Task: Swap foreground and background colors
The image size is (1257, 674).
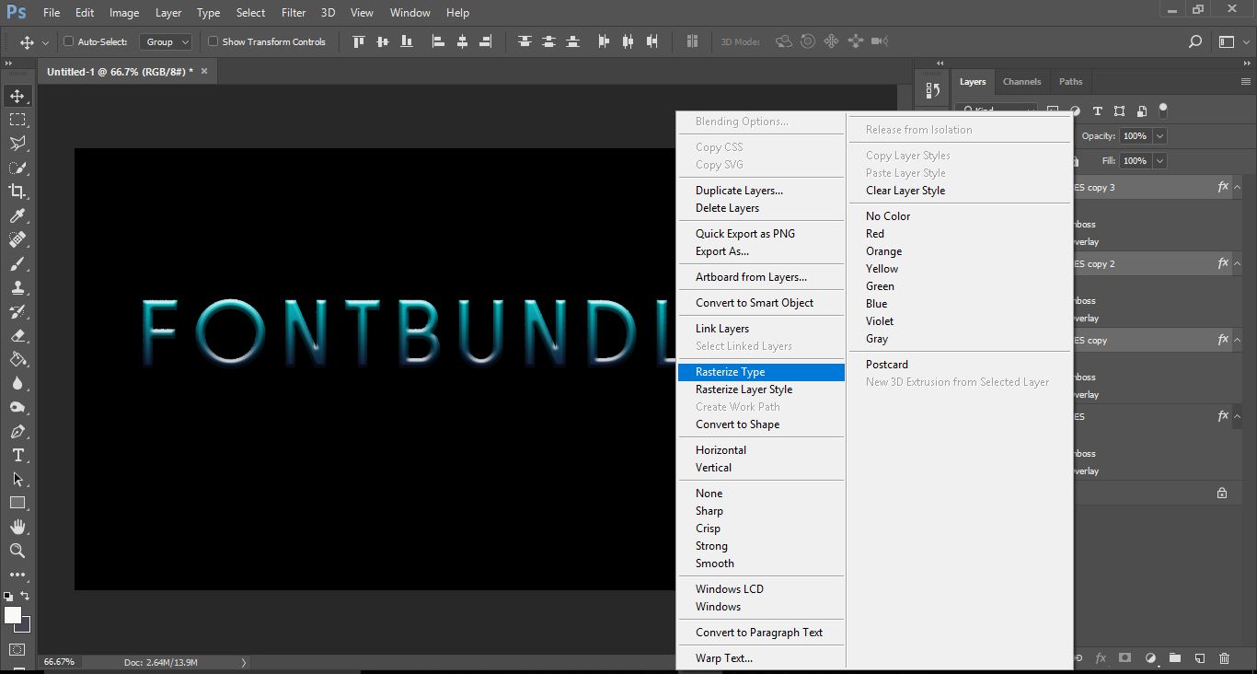Action: 26,596
